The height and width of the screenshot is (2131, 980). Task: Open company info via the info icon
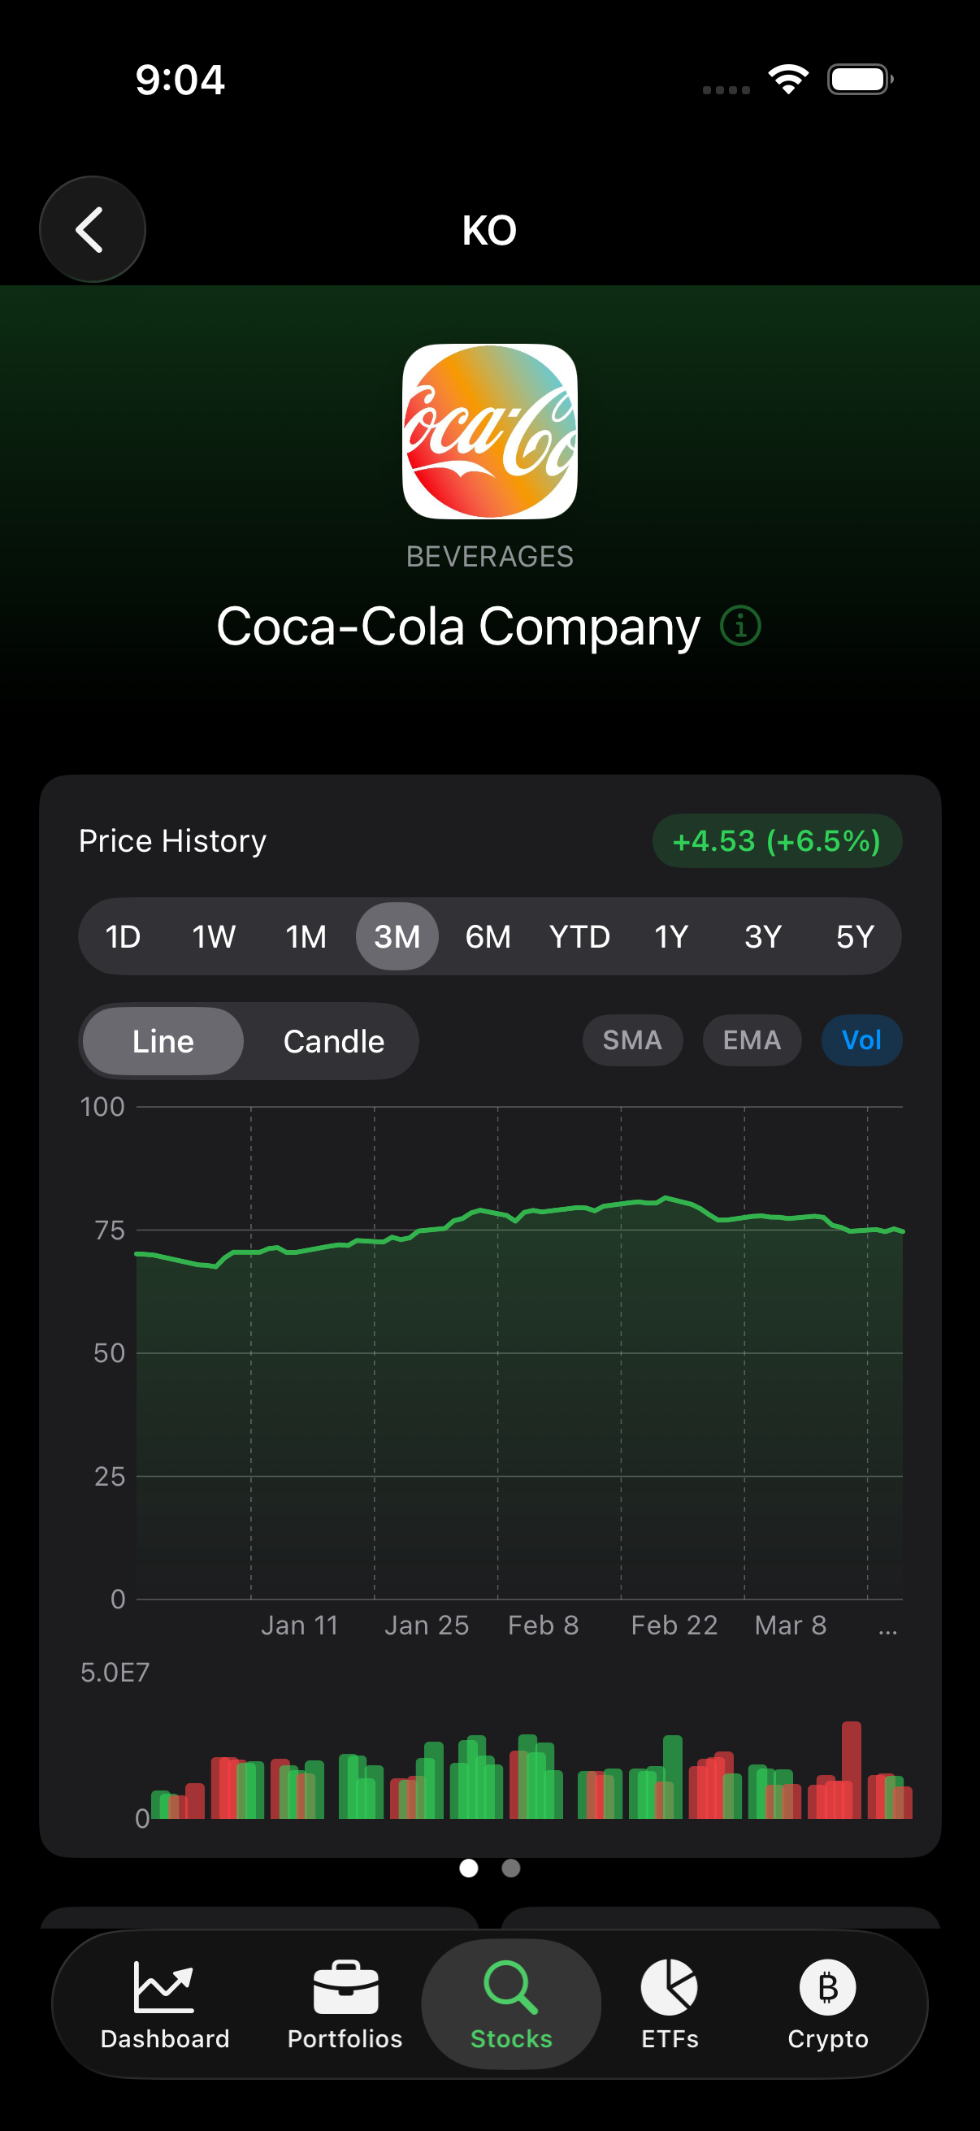740,627
